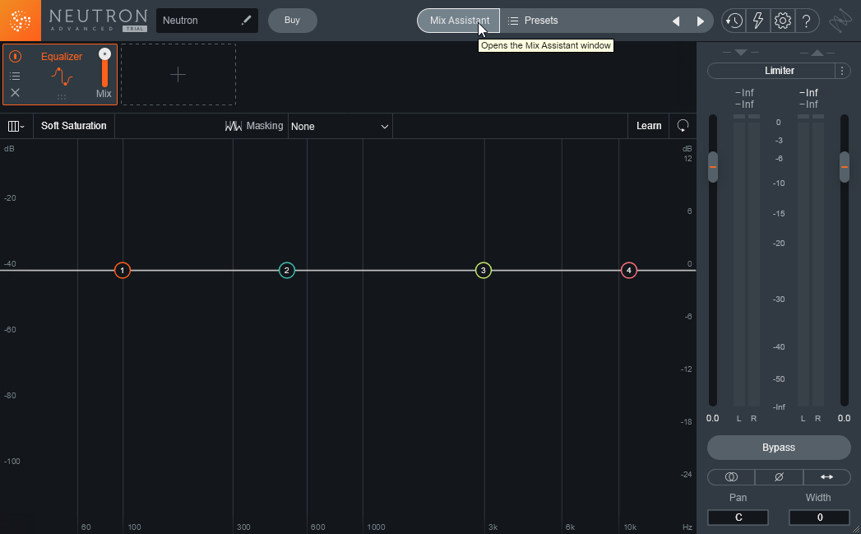Toggle the Limiter

click(771, 70)
